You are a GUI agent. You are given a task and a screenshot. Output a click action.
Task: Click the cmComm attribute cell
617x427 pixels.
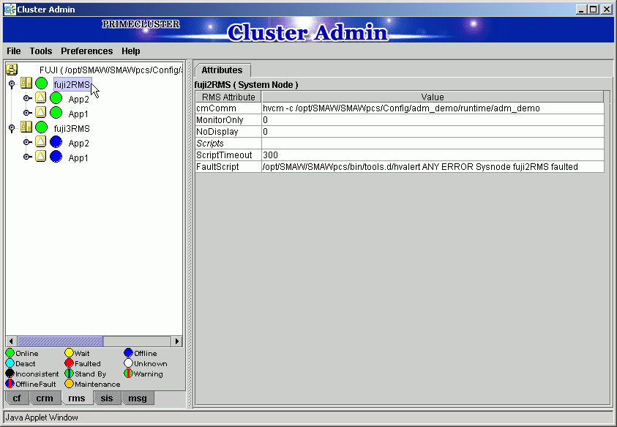[228, 108]
